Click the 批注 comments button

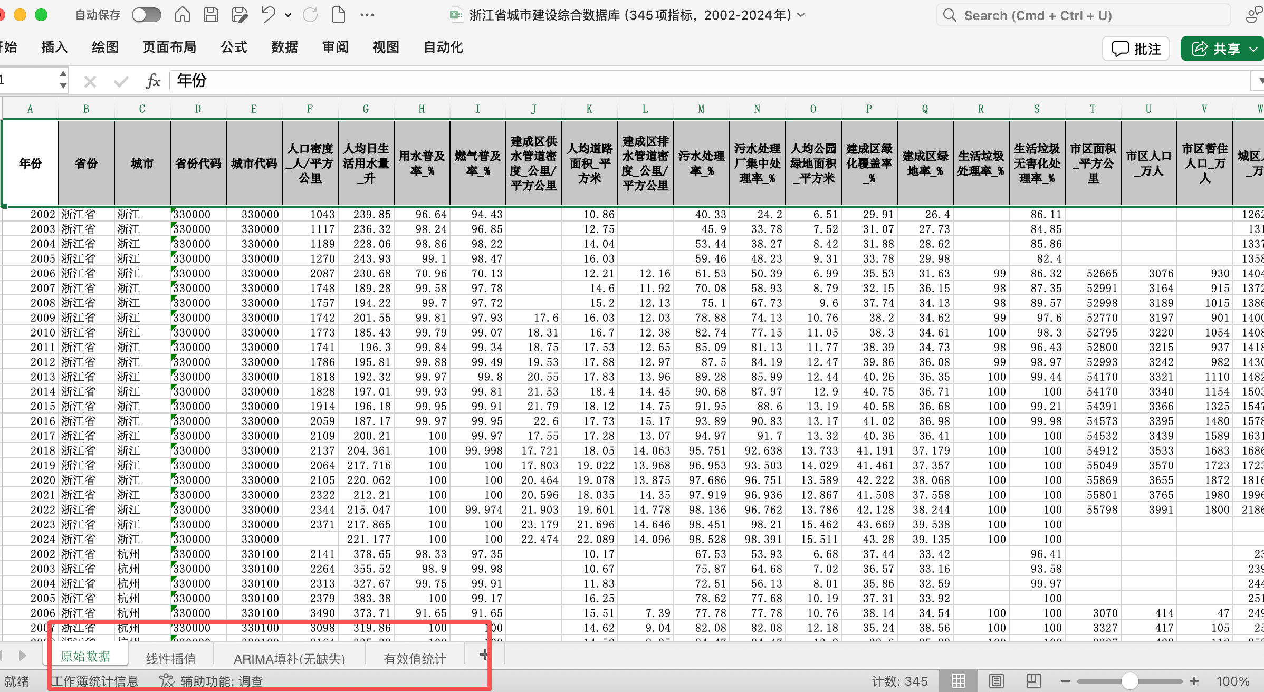[x=1136, y=49]
